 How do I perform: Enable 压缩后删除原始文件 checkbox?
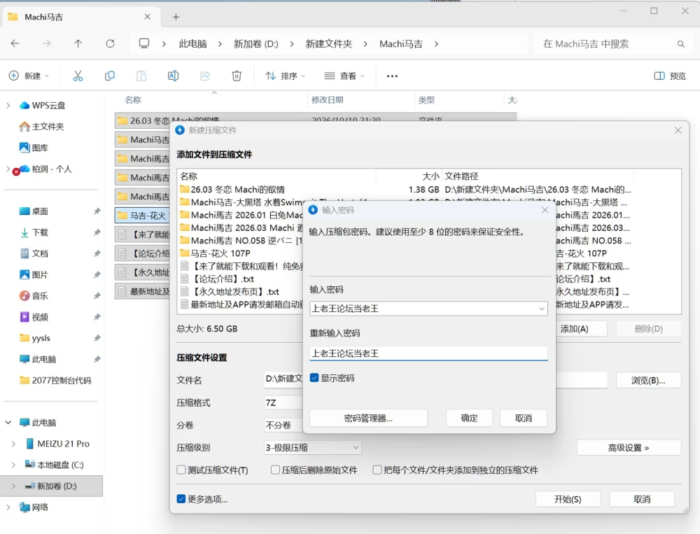click(x=275, y=470)
